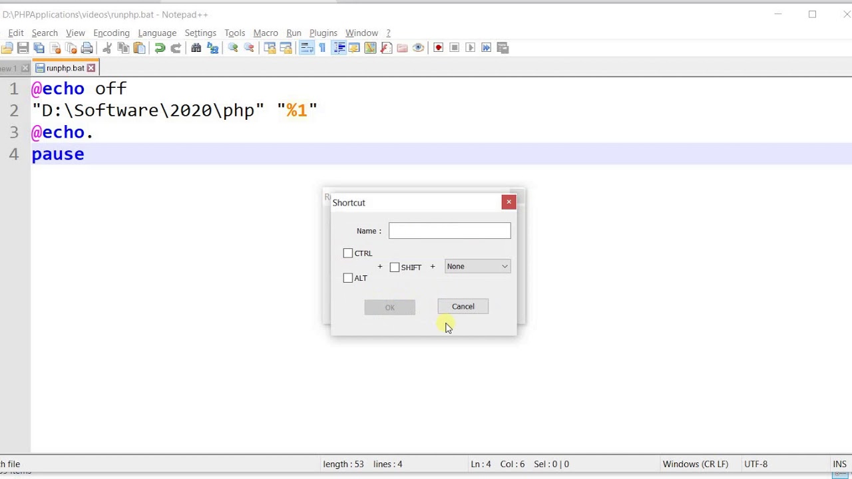The image size is (852, 479).
Task: Switch to the runphp.bat tab
Action: [x=65, y=68]
